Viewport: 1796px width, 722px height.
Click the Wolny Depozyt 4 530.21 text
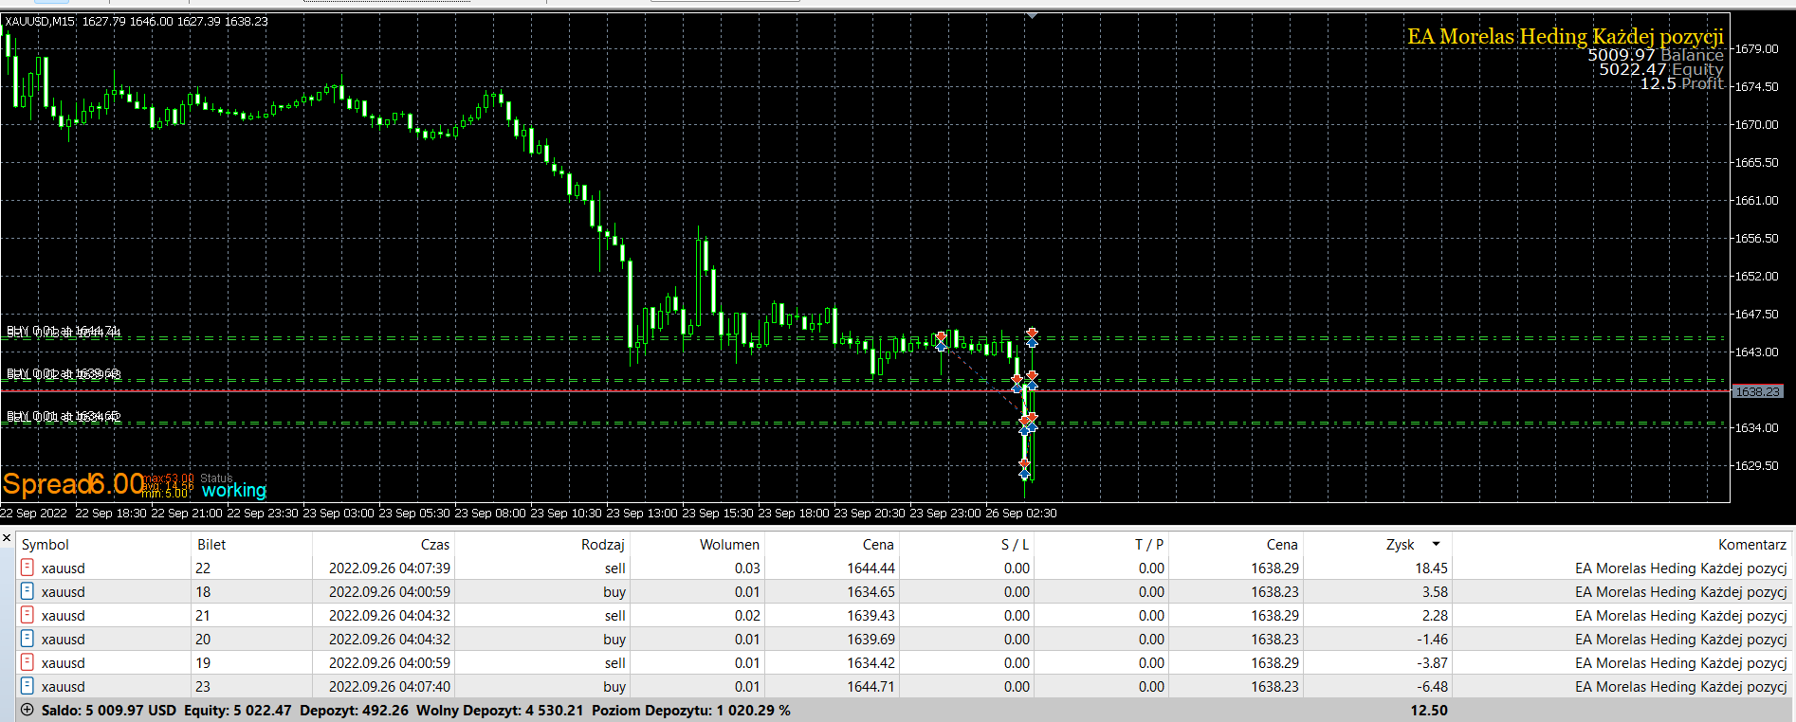pyautogui.click(x=500, y=710)
